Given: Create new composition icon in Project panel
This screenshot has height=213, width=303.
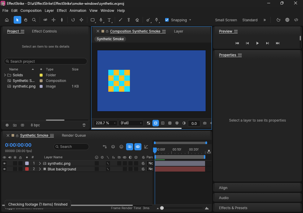Looking at the screenshot, I should [22, 125].
